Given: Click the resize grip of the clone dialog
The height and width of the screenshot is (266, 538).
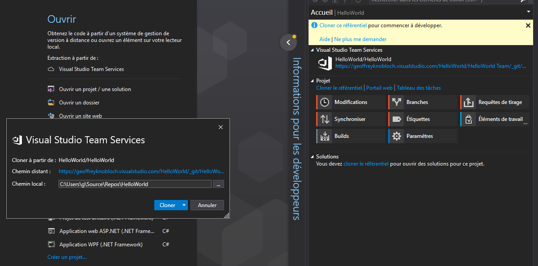Looking at the screenshot, I should coord(226,216).
